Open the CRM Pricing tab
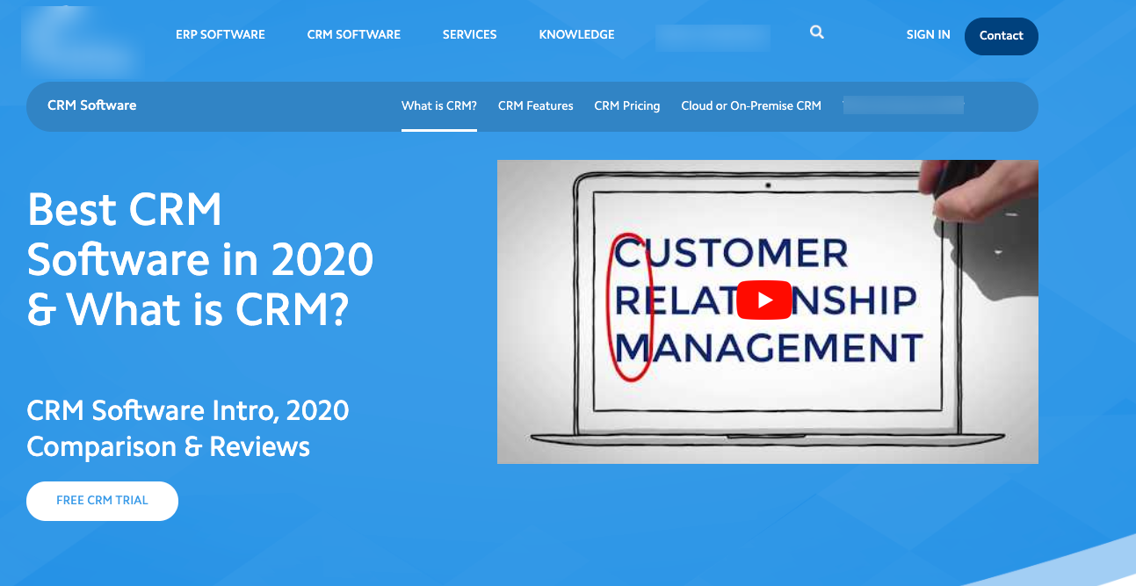Viewport: 1136px width, 586px height. (x=627, y=106)
